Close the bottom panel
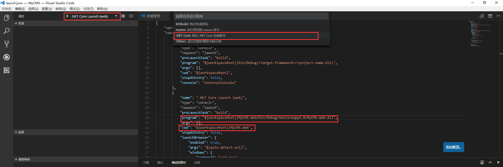This screenshot has width=503, height=167. pyautogui.click(x=498, y=162)
